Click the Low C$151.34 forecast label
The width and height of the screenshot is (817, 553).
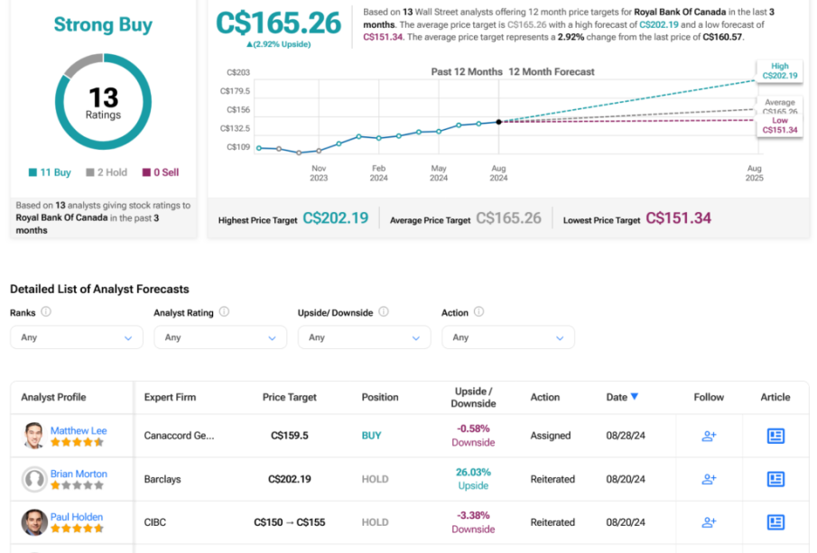(779, 125)
